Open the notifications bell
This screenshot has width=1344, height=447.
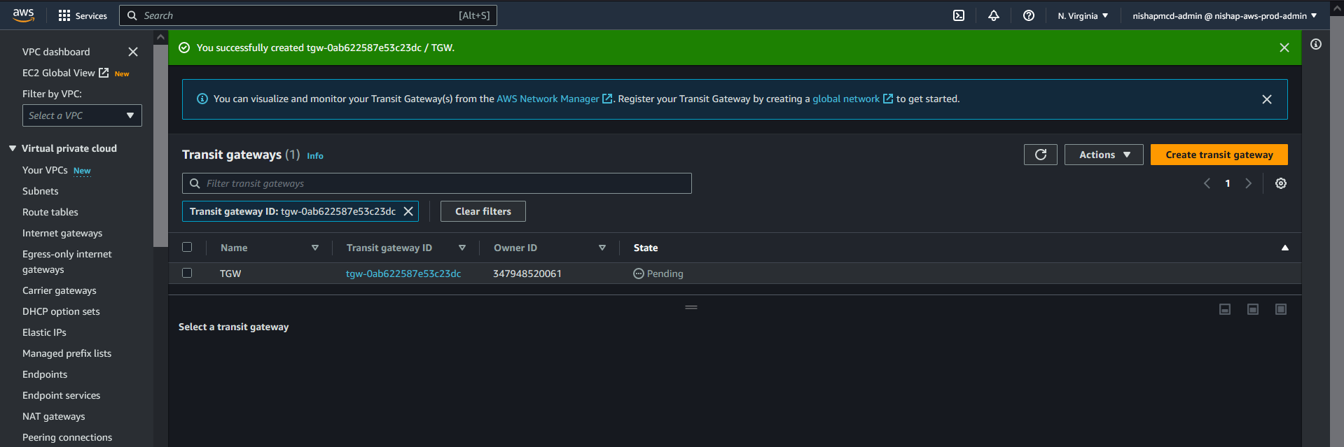point(993,15)
